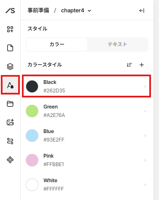This screenshot has height=200, width=159.
Task: Open the Pages panel icon
Action: pos(10,48)
